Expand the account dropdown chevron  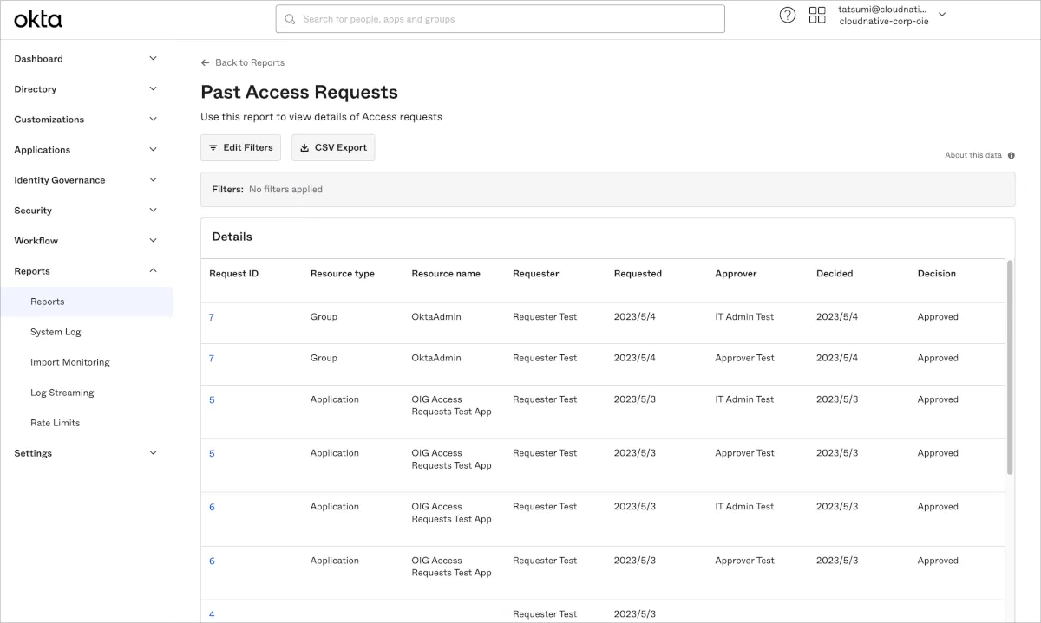[942, 14]
